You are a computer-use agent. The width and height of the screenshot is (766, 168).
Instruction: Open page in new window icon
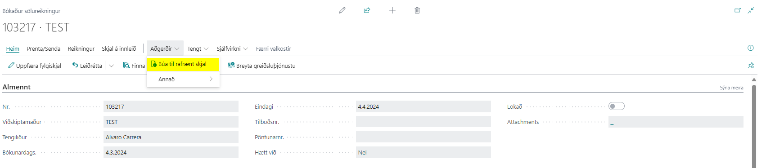tap(738, 10)
